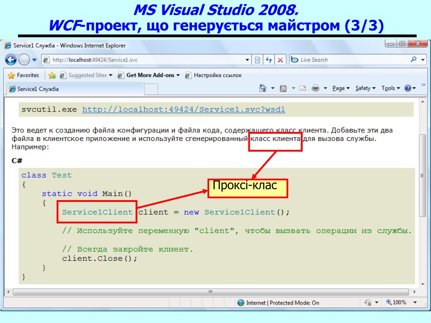Open the Safety menu
This screenshot has width=431, height=323.
point(365,88)
